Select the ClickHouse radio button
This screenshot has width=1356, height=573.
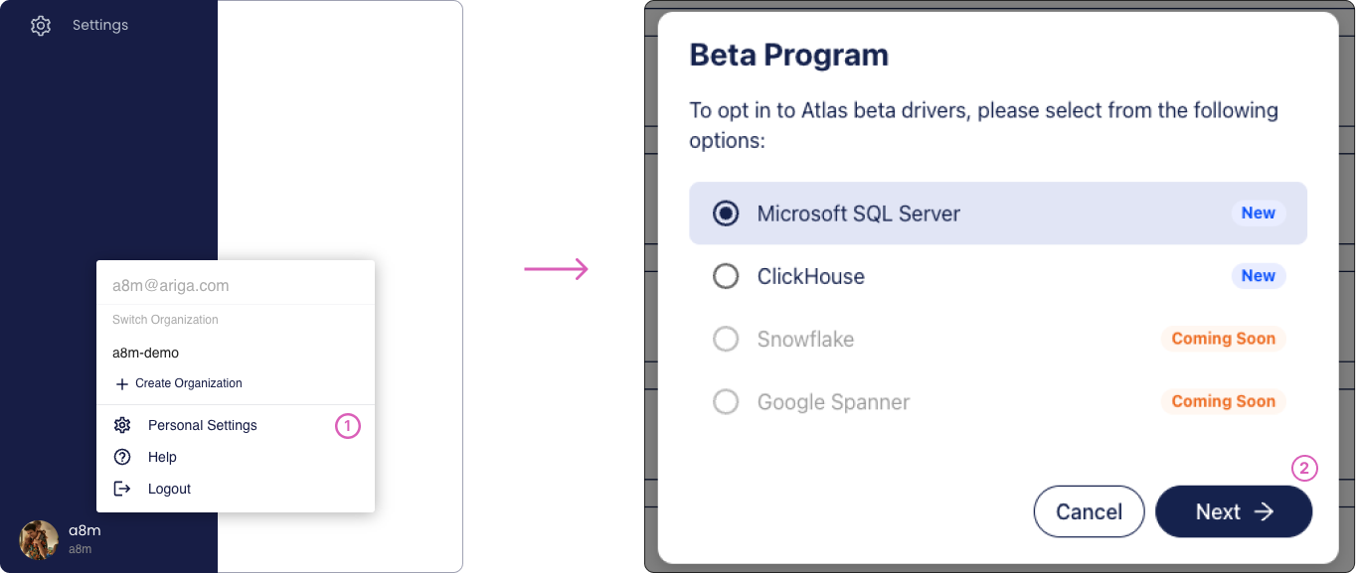(726, 276)
